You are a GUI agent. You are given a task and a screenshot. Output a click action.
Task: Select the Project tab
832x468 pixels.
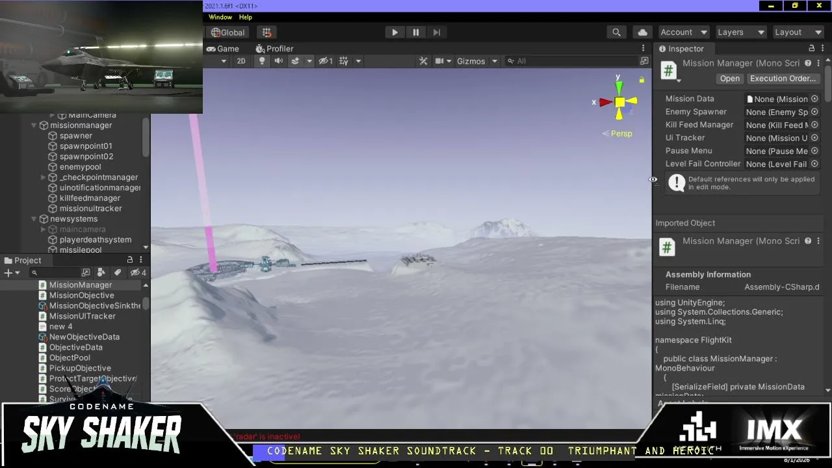[23, 261]
